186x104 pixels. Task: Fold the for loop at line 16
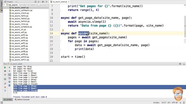(60, 41)
